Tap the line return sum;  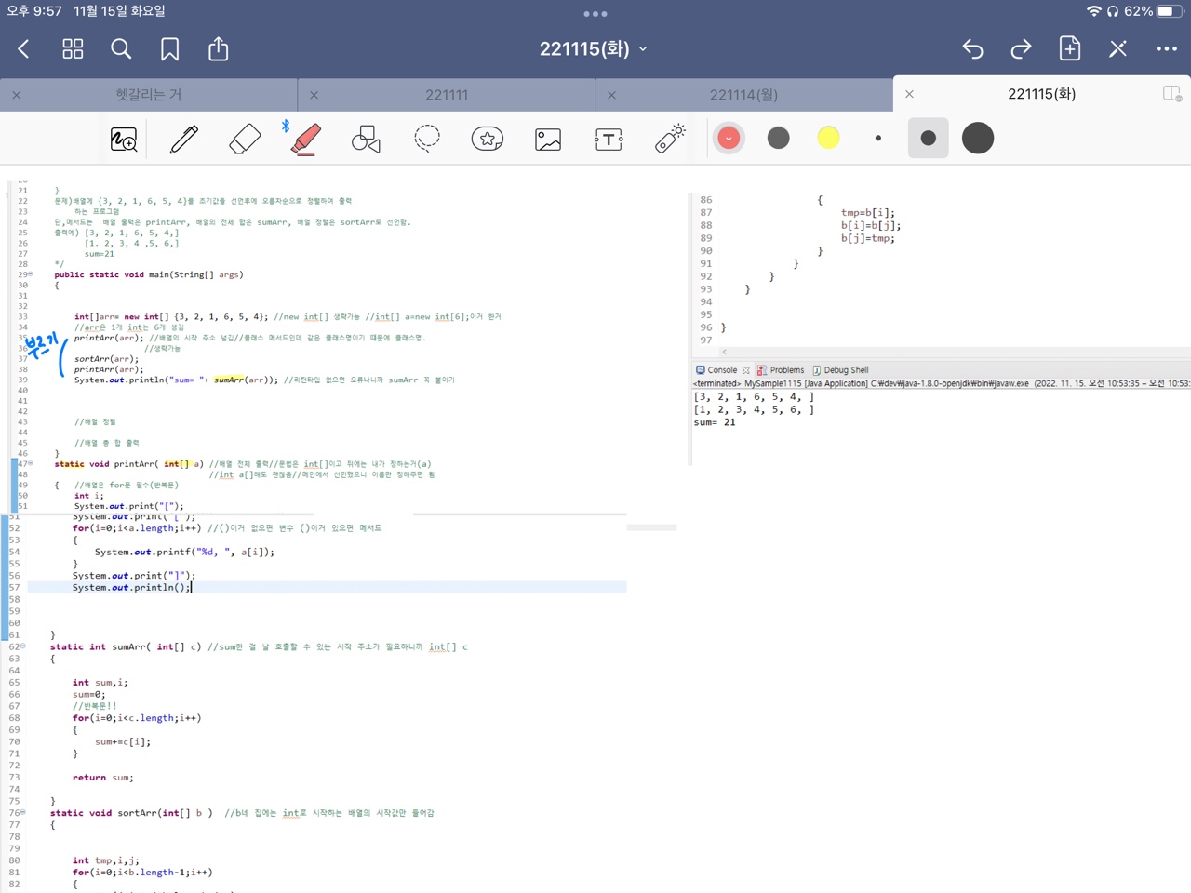point(103,778)
